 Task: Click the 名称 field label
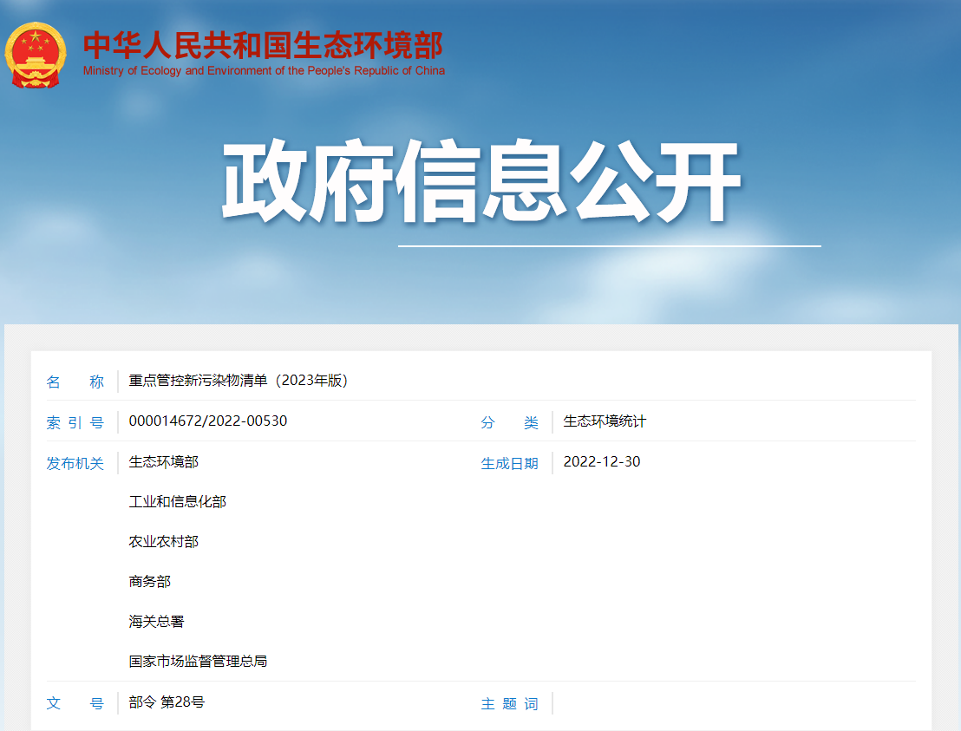click(x=75, y=382)
